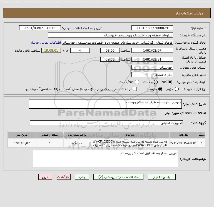Open the اطلاعات تماس خریدار link
The height and width of the screenshot is (207, 214).
point(46,43)
